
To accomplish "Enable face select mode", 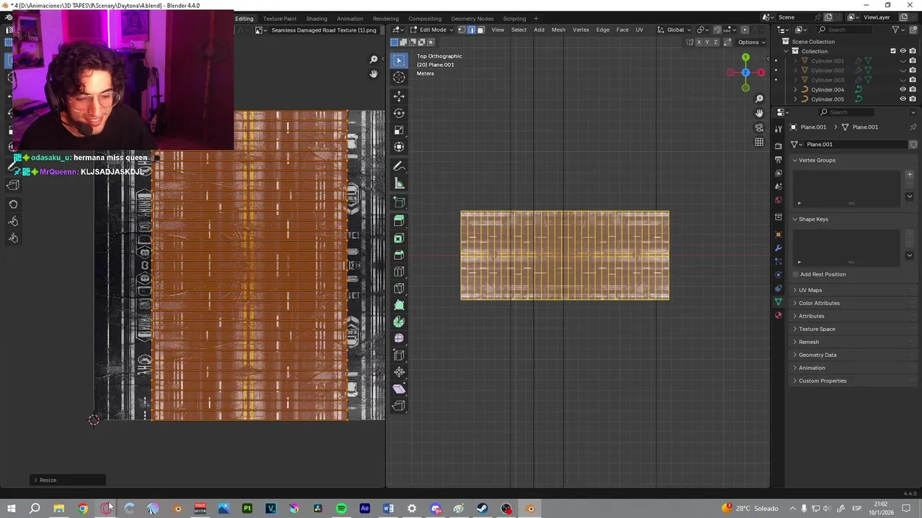I will [x=480, y=29].
